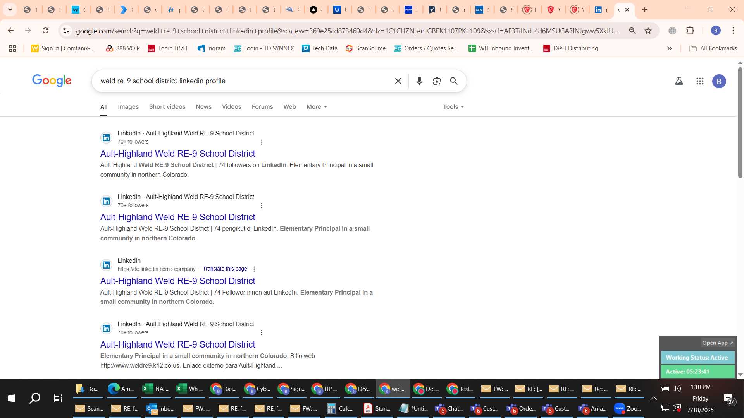Switch to the Forums tab
The height and width of the screenshot is (418, 744).
click(262, 107)
